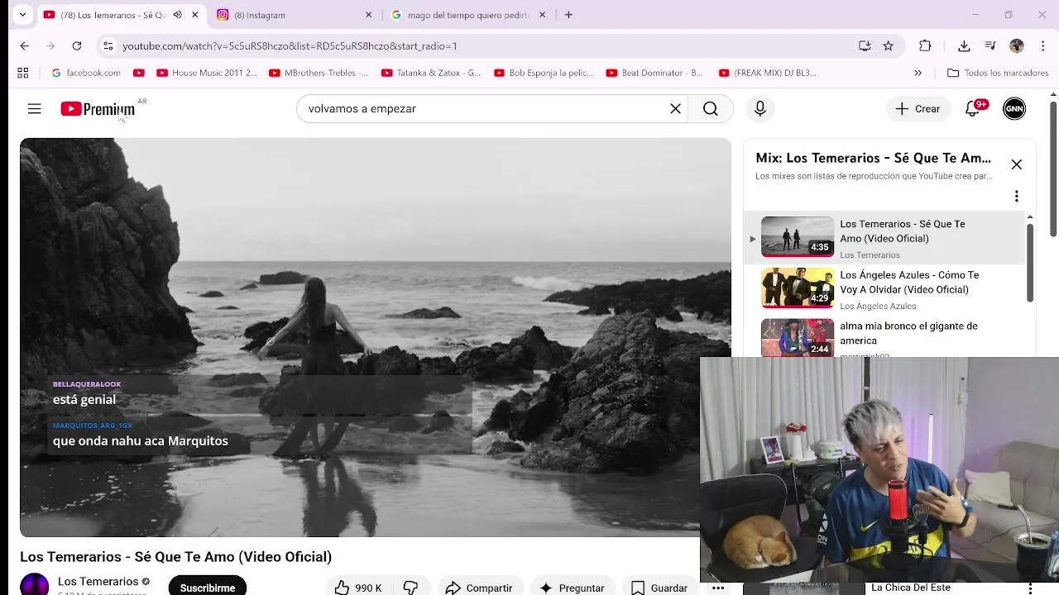
Task: Bookmark this page with star
Action: pyautogui.click(x=889, y=46)
